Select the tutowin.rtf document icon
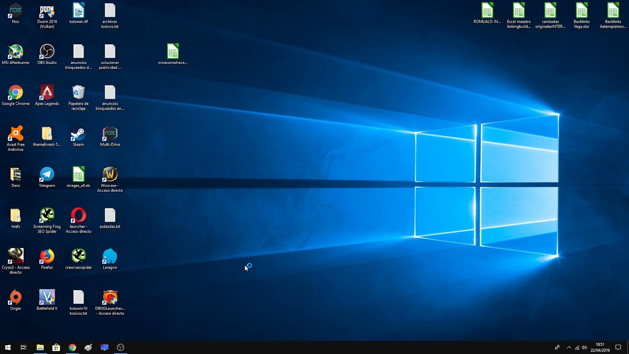 click(79, 14)
